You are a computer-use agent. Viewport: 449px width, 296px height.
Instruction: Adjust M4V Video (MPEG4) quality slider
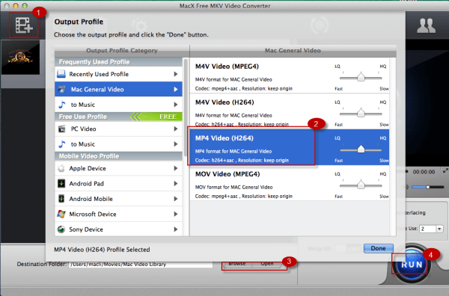click(x=361, y=78)
